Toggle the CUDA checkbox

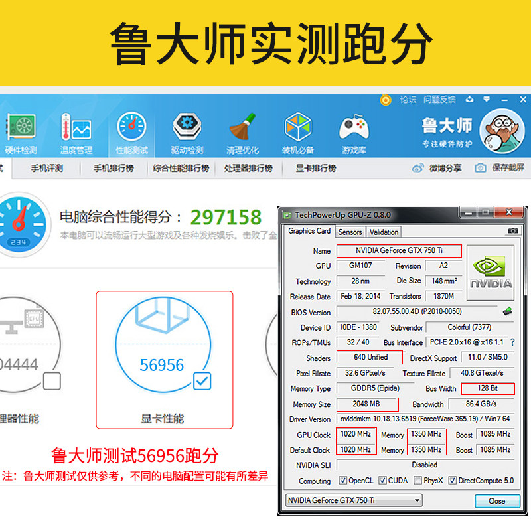tap(382, 480)
